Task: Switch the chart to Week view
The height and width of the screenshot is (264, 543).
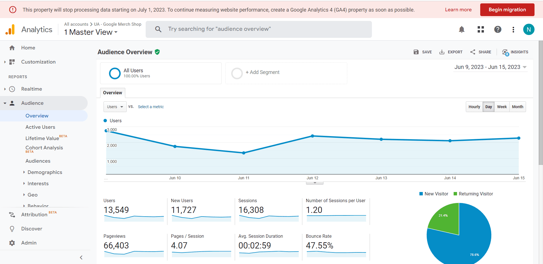Action: [x=502, y=107]
